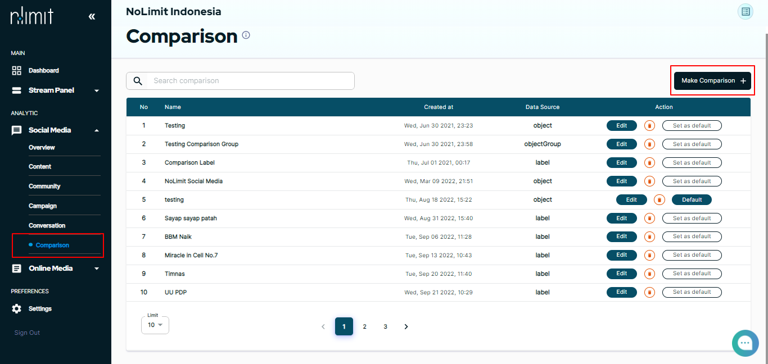Click the Name column header
Image resolution: width=768 pixels, height=364 pixels.
point(173,107)
